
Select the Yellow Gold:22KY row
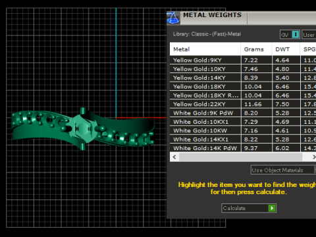tap(243, 104)
